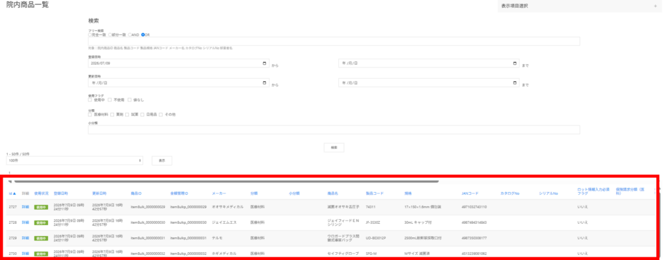The image size is (664, 260).
Task: Check the 不使用 usage flag checkbox
Action: point(109,100)
